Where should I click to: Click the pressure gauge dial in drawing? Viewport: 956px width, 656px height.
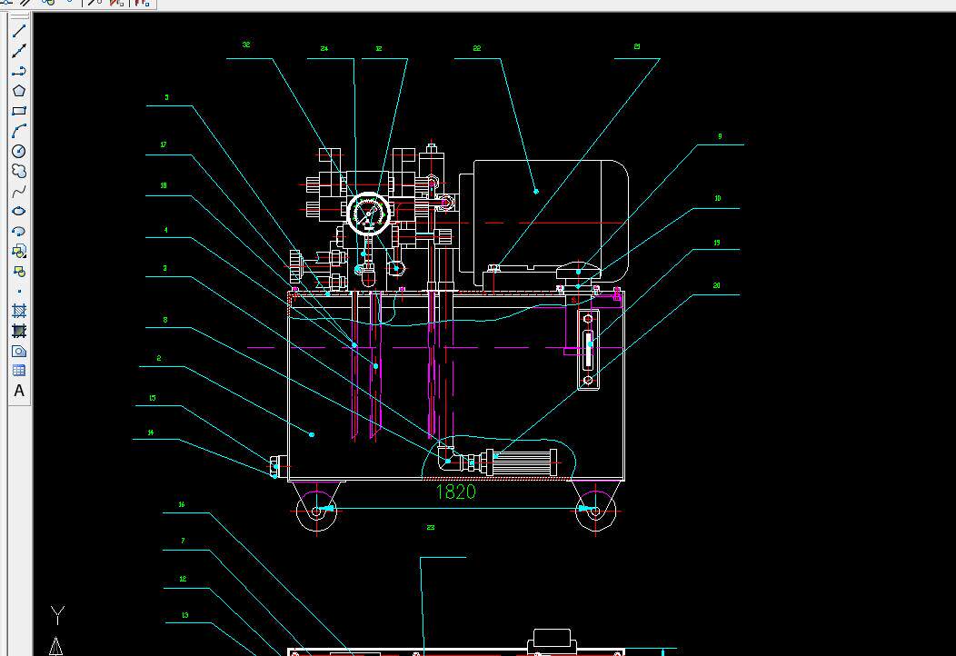[x=368, y=214]
